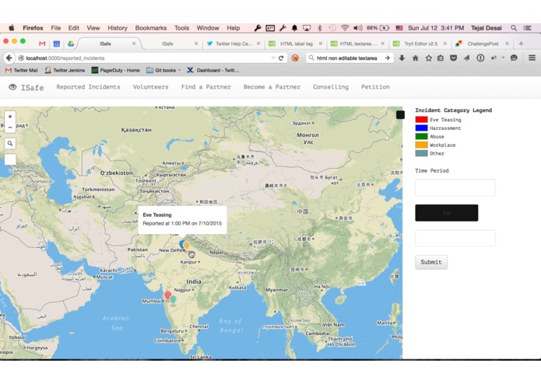Open the Apple menu
This screenshot has width=541, height=384.
coord(12,28)
